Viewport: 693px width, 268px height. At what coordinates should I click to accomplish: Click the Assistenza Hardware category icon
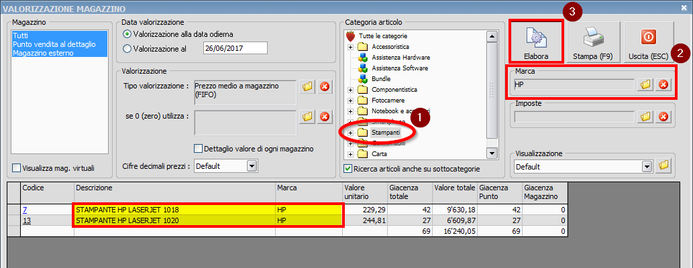(363, 58)
